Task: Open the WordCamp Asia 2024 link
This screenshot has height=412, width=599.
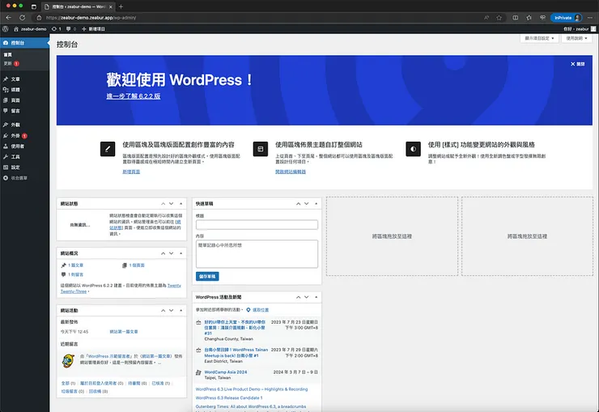Action: 225,372
